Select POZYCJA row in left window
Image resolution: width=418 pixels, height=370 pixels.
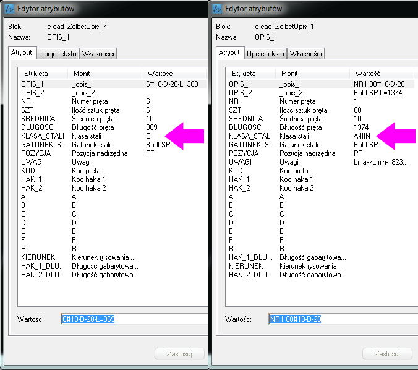113,153
